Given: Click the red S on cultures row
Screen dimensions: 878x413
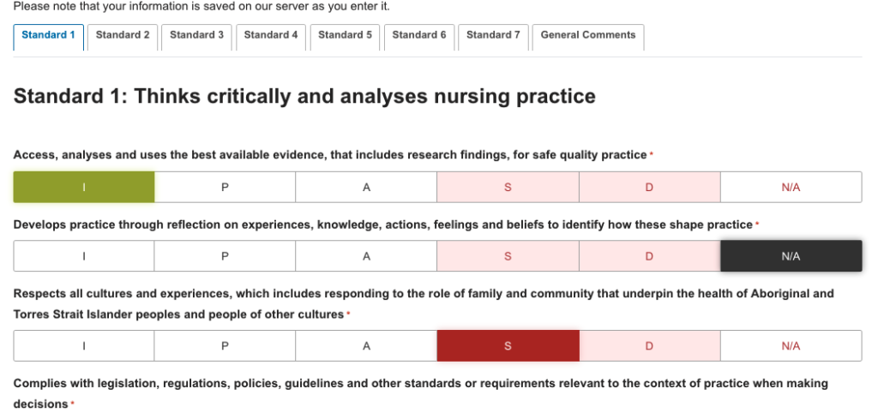Looking at the screenshot, I should tap(508, 346).
